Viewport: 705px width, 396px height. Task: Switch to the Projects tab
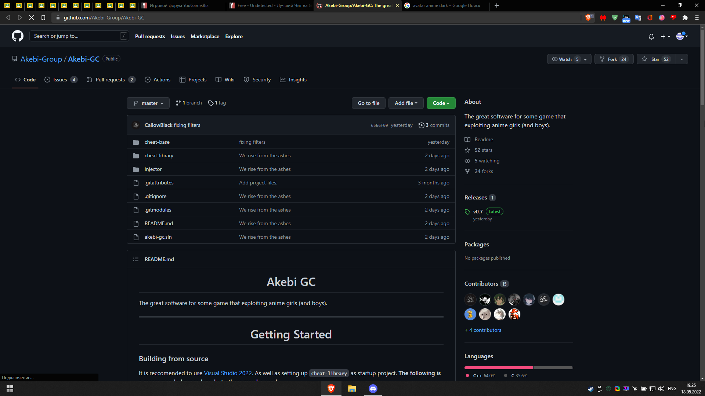tap(193, 80)
